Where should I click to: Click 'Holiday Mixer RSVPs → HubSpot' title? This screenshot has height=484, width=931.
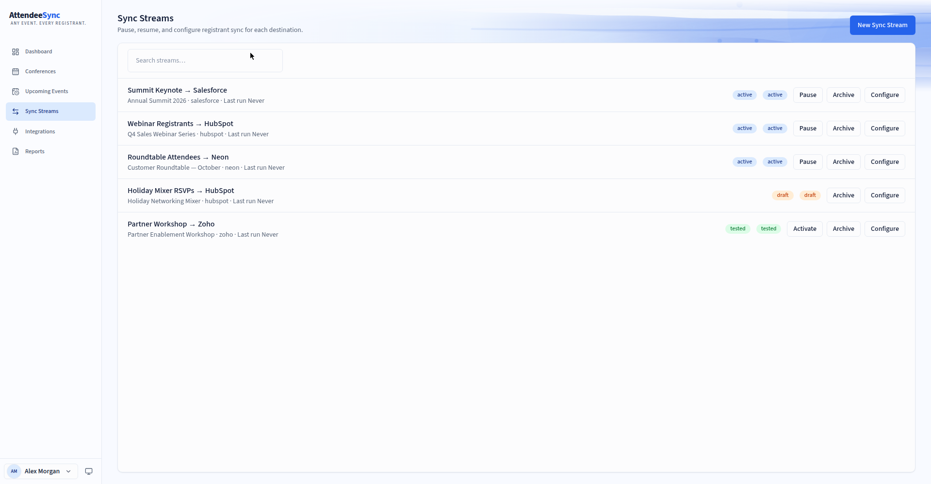[x=181, y=191]
